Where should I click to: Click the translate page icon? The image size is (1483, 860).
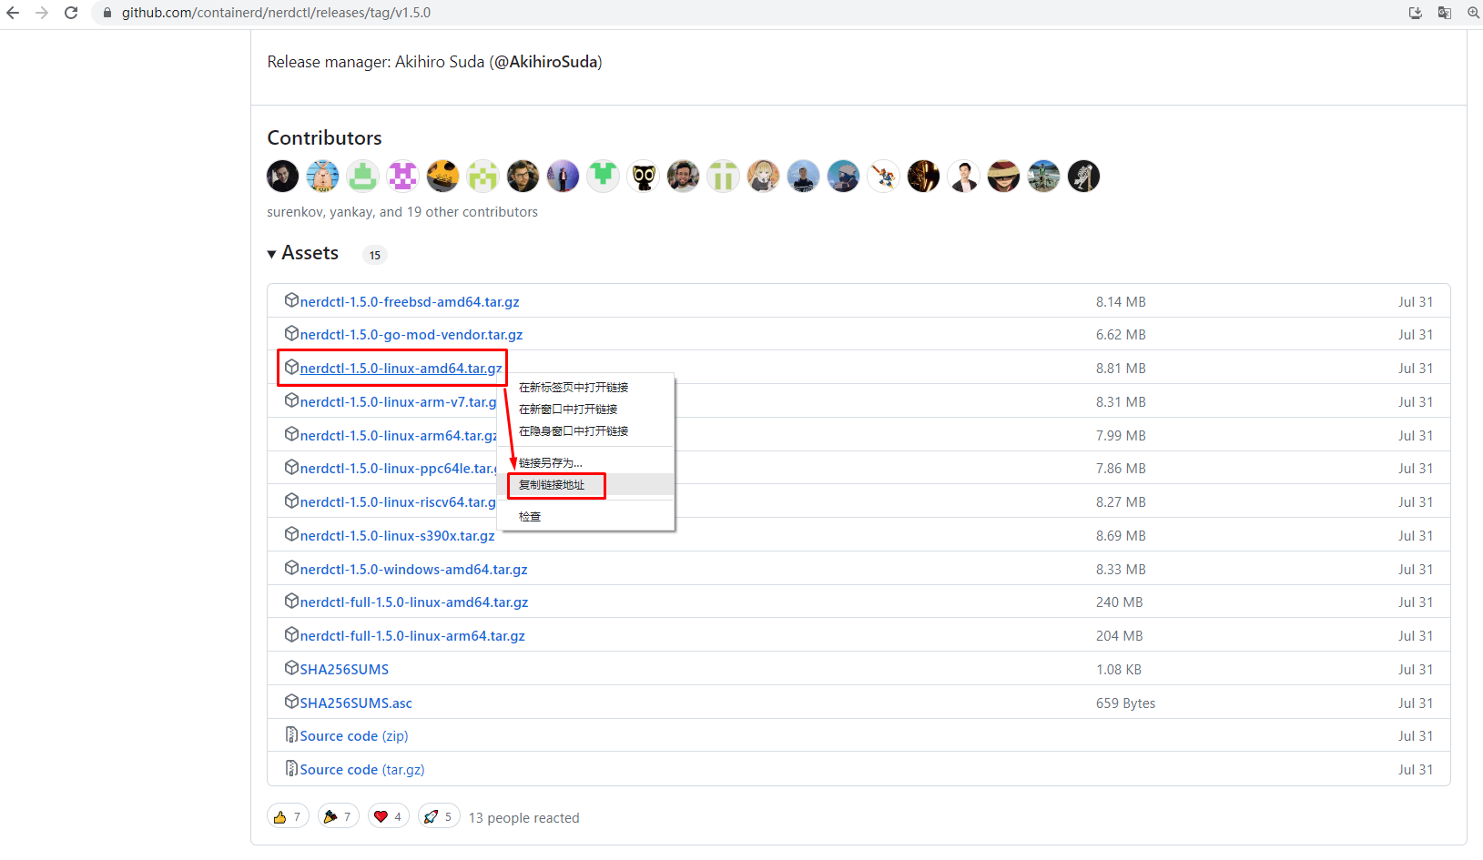tap(1445, 13)
